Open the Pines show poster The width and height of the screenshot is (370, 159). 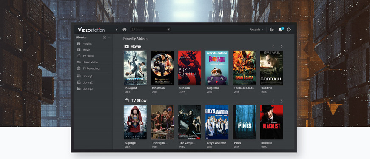tap(244, 122)
